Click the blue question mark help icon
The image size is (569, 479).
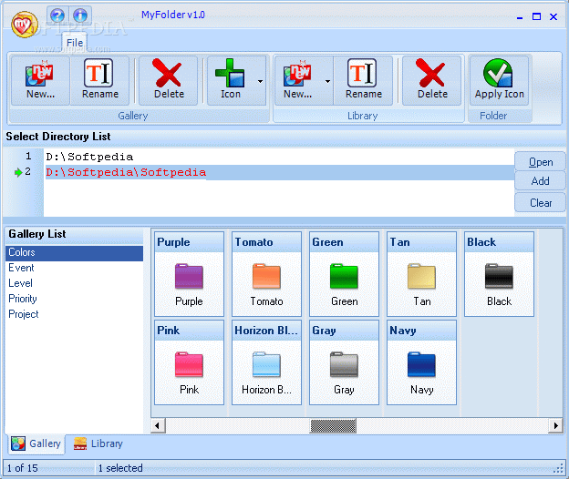[57, 15]
